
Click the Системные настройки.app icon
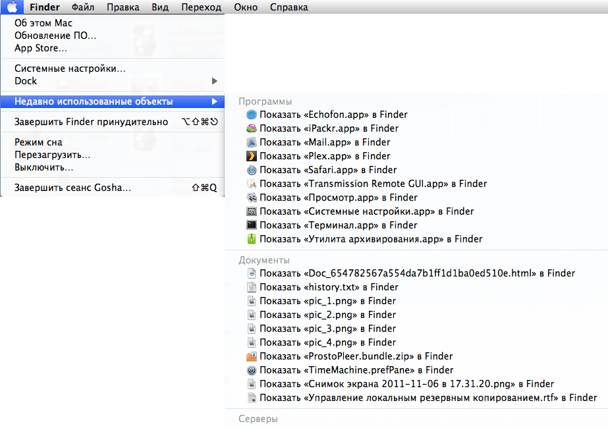click(x=252, y=211)
